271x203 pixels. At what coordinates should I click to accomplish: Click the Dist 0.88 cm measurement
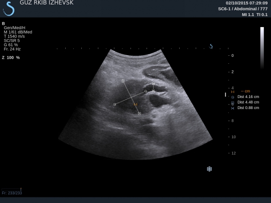pos(248,108)
